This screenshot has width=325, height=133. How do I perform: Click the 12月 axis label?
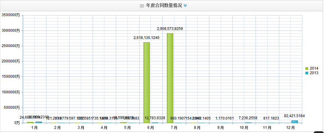pos(290,127)
